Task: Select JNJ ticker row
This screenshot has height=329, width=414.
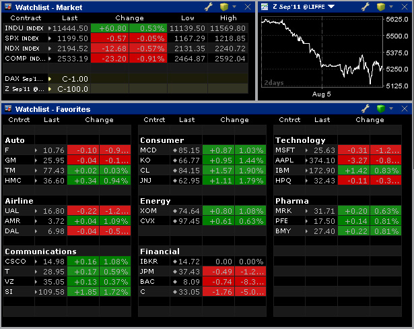Action: [x=202, y=181]
